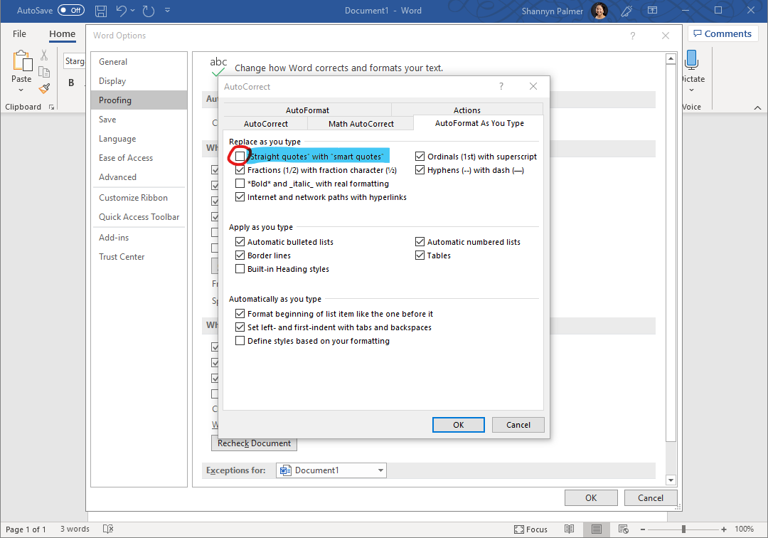This screenshot has height=538, width=768.
Task: Click Cancel in Word Options dialog
Action: (x=651, y=498)
